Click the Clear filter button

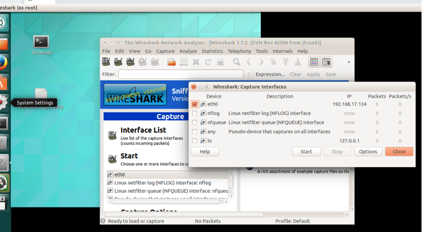[x=295, y=74]
